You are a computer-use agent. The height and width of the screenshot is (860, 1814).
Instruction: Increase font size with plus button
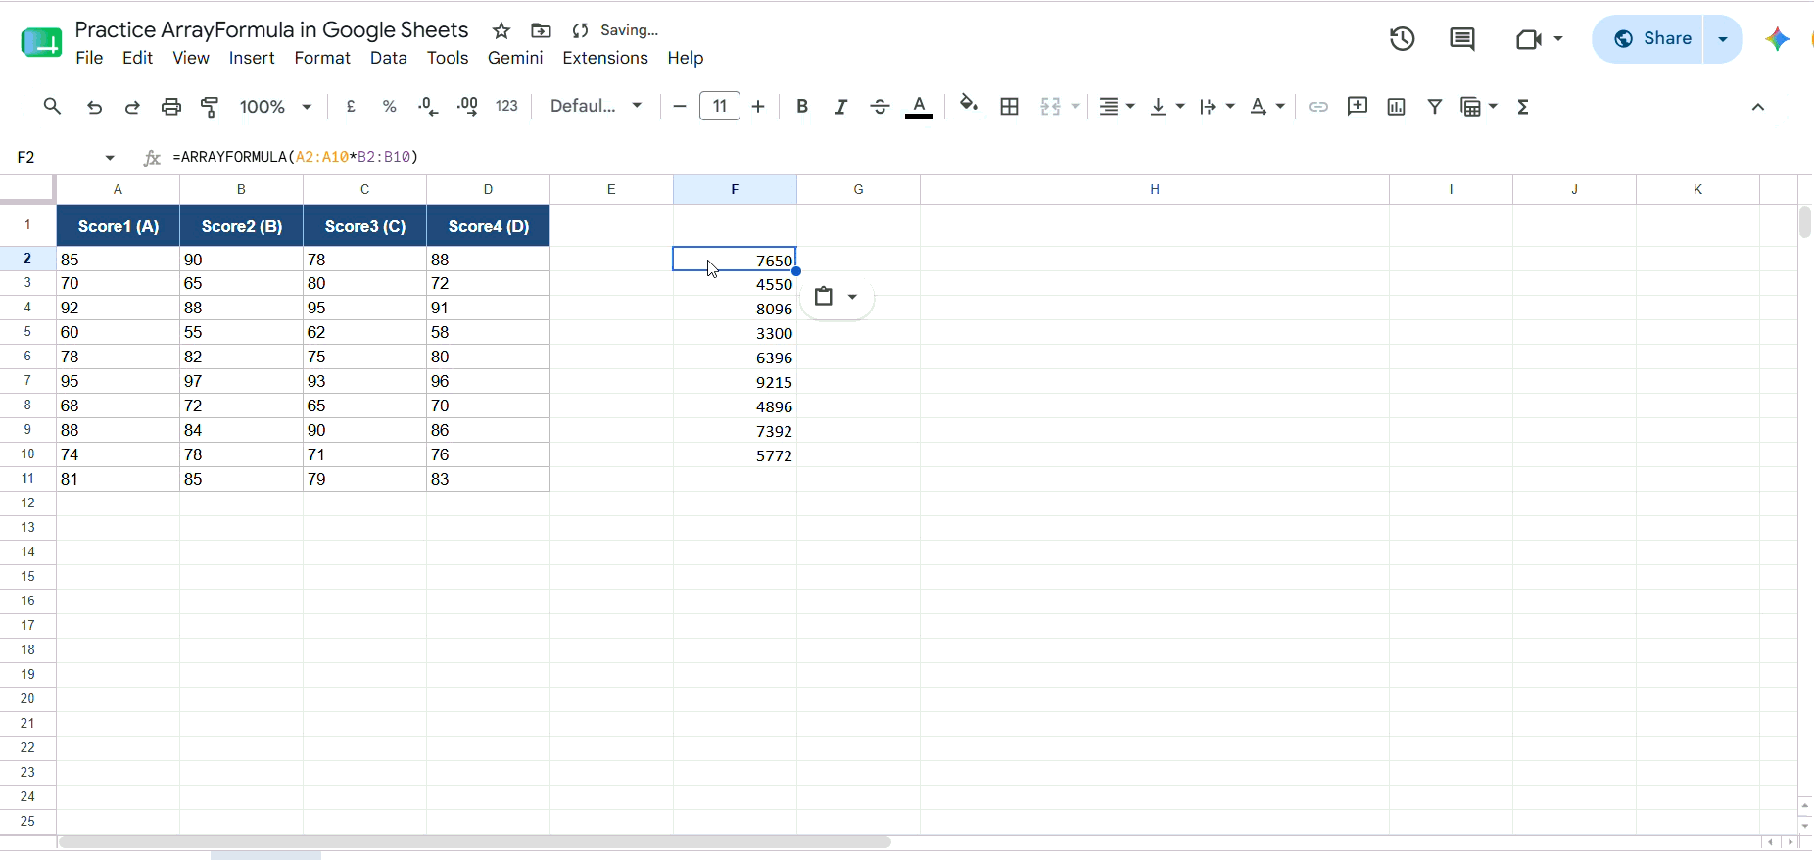pos(758,107)
